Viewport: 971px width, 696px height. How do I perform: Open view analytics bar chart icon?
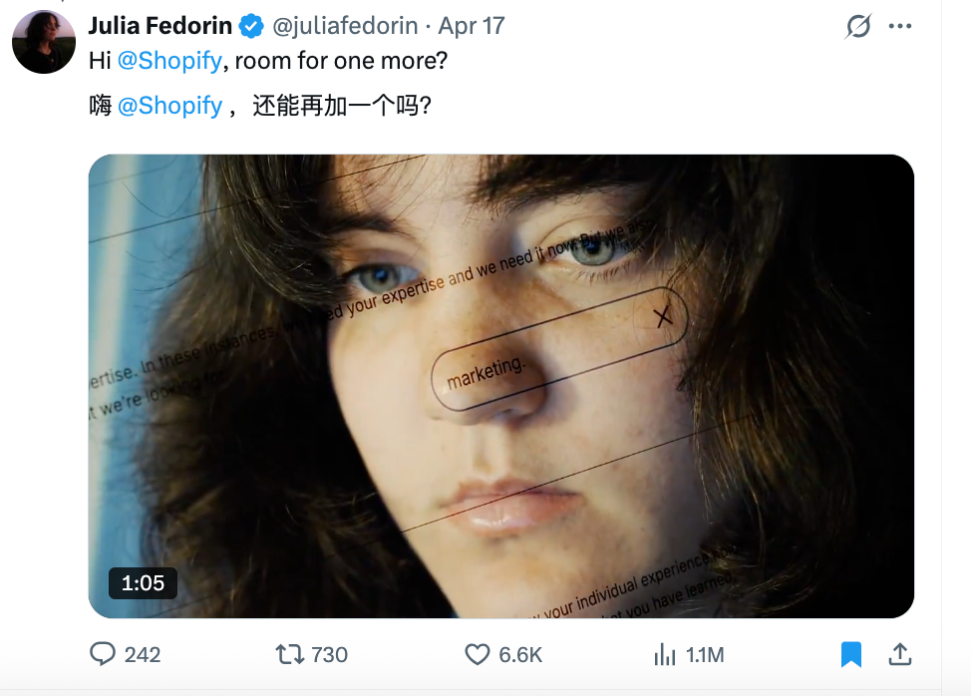tap(664, 654)
